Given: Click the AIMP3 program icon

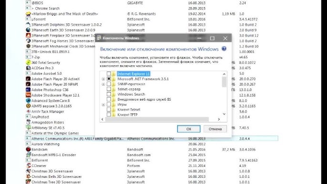Looking at the screenshot, I should click(28, 106).
